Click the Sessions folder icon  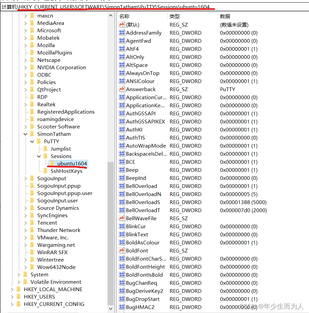(45, 156)
